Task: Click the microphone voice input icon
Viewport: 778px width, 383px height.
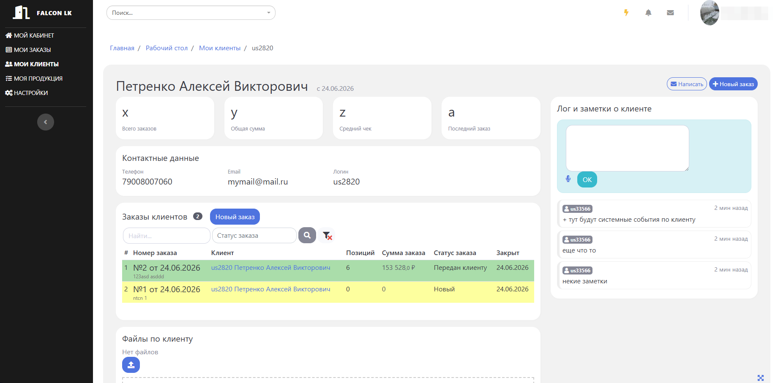Action: pos(568,179)
